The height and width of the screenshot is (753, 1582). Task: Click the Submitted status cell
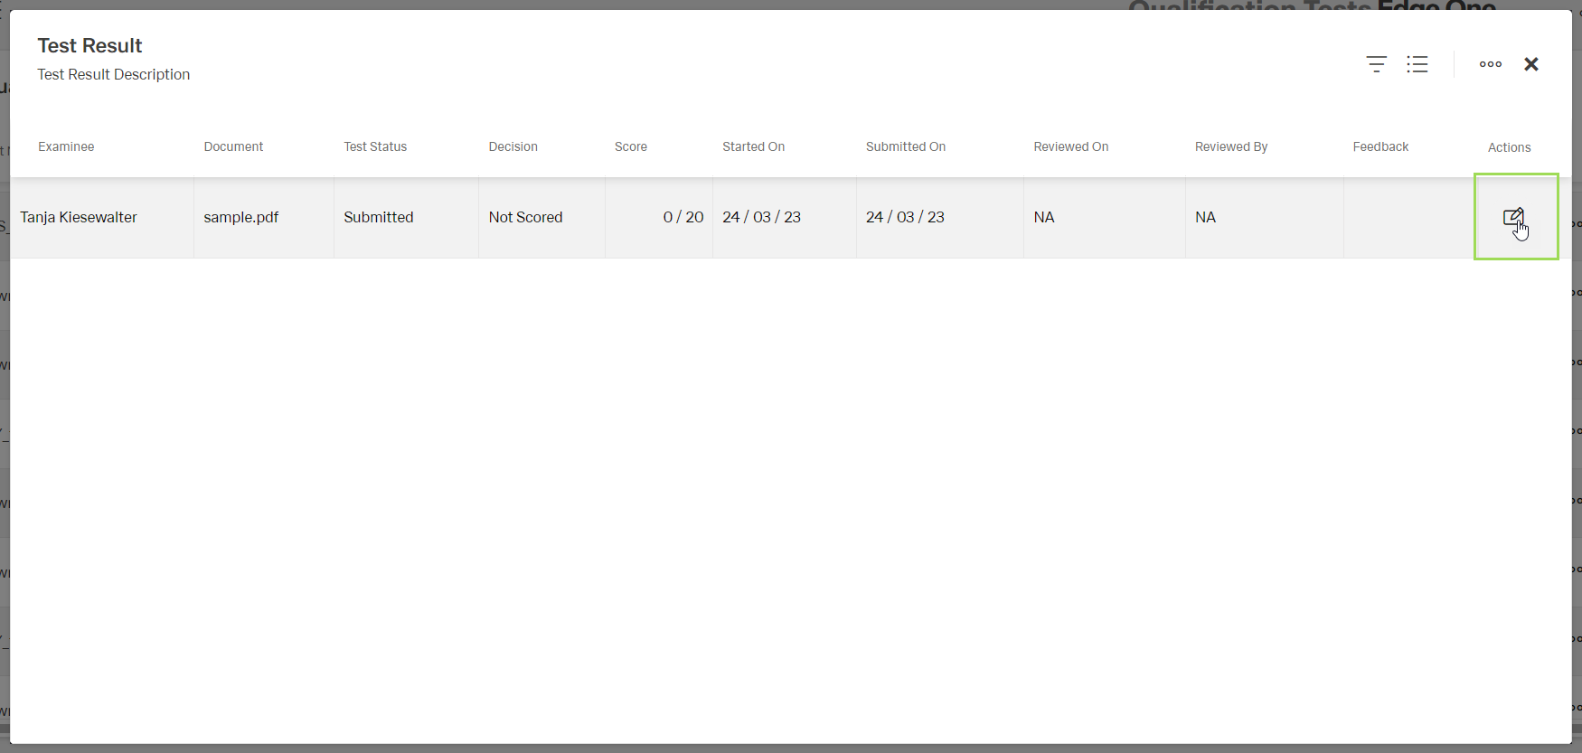coord(378,217)
